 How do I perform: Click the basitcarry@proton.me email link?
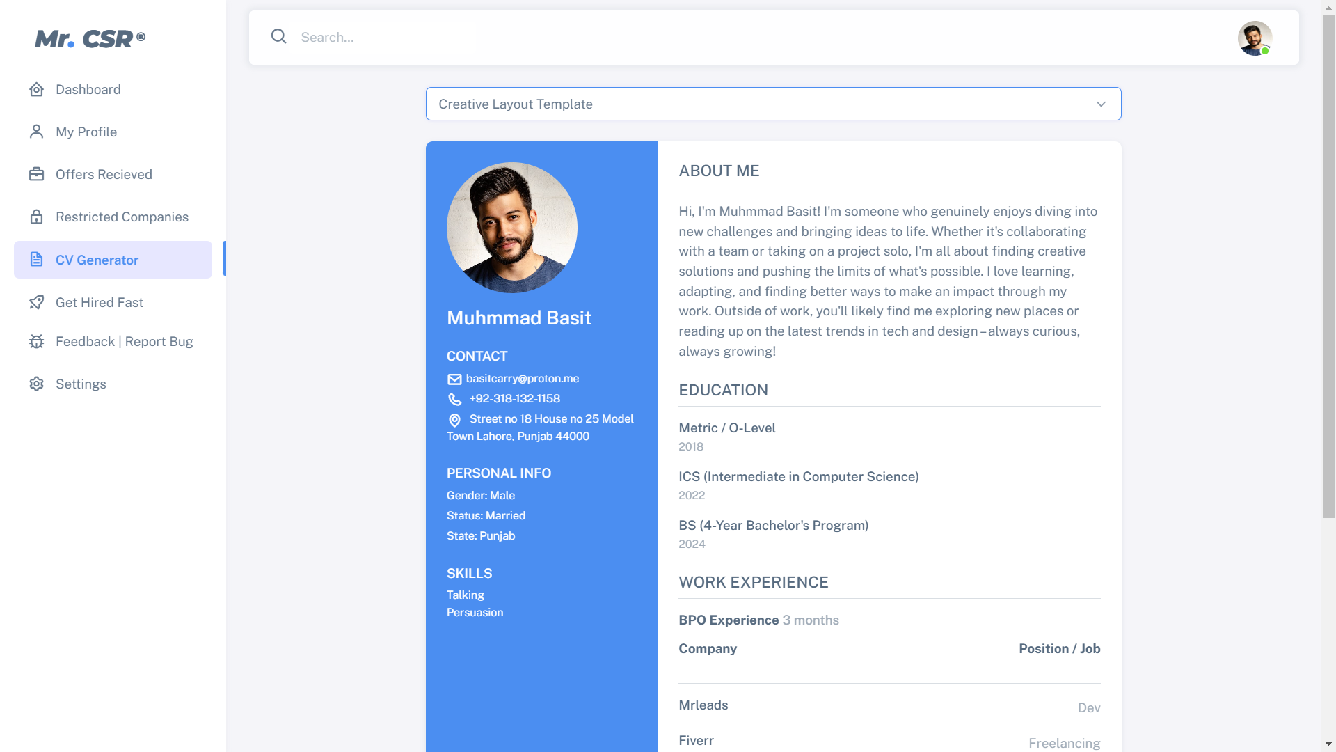[x=522, y=378]
